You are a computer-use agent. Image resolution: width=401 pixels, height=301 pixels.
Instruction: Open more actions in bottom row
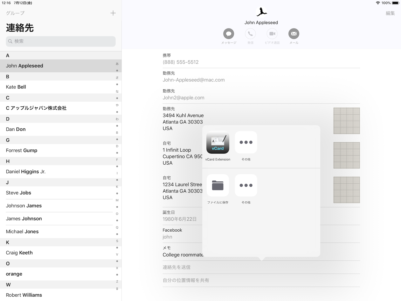(x=246, y=185)
